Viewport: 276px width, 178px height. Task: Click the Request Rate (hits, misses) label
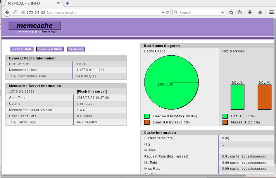point(166,156)
